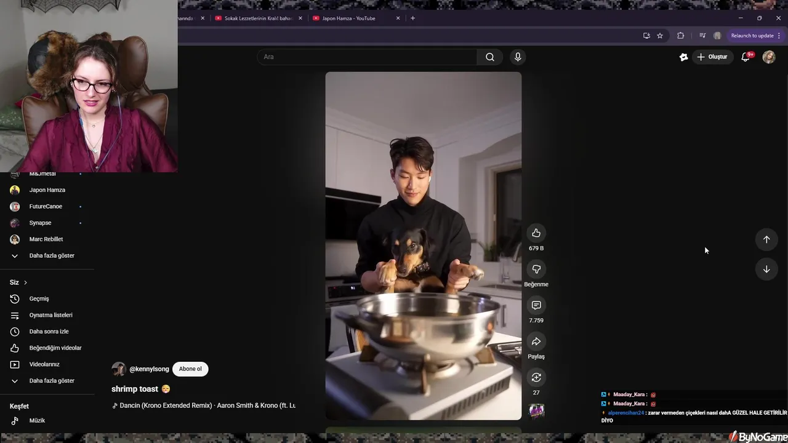Open the Dancin Krono Extended Remix sound

tap(204, 405)
